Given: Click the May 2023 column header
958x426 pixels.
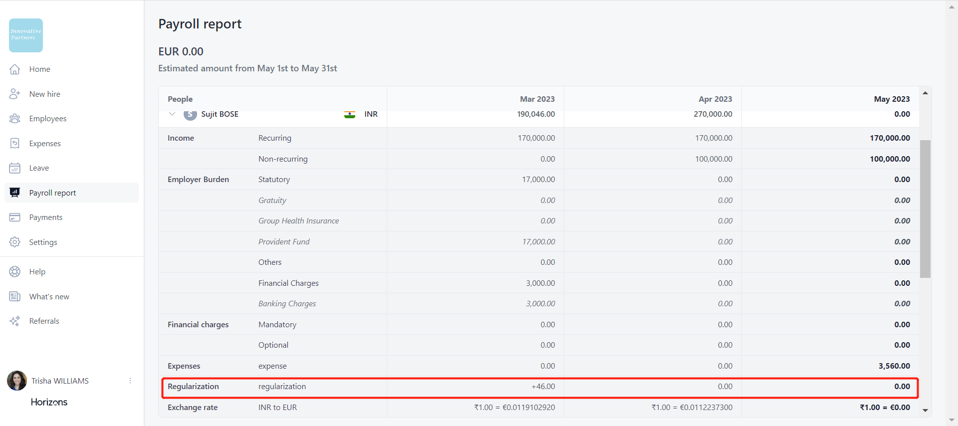Looking at the screenshot, I should [891, 99].
